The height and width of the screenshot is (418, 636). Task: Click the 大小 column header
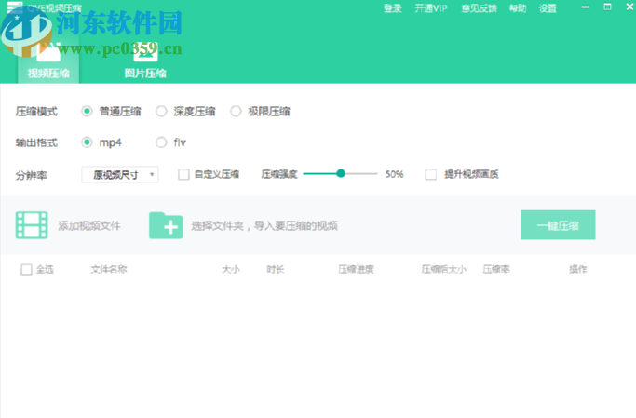pos(231,269)
